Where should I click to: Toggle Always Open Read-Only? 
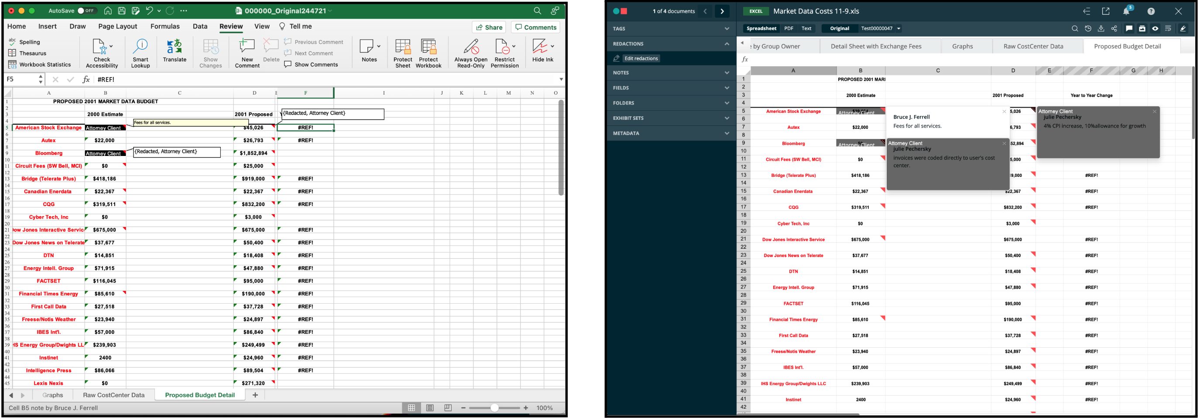coord(471,54)
